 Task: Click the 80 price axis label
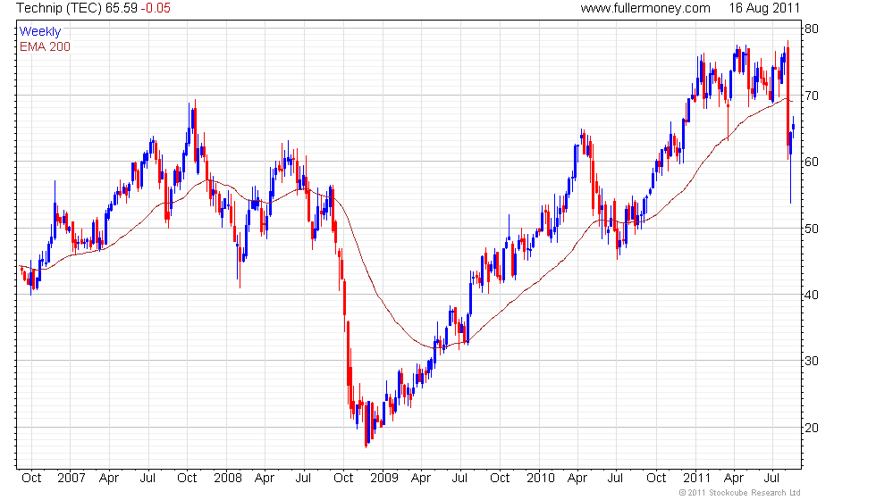click(x=812, y=29)
